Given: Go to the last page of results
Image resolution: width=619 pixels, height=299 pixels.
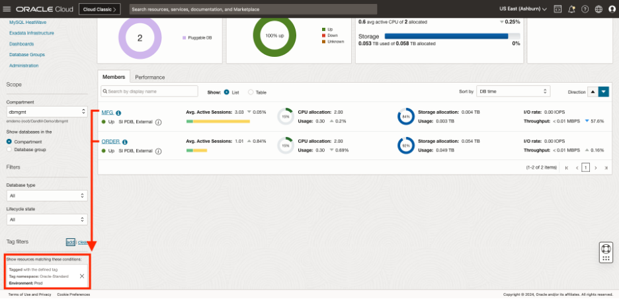Looking at the screenshot, I should (606, 168).
